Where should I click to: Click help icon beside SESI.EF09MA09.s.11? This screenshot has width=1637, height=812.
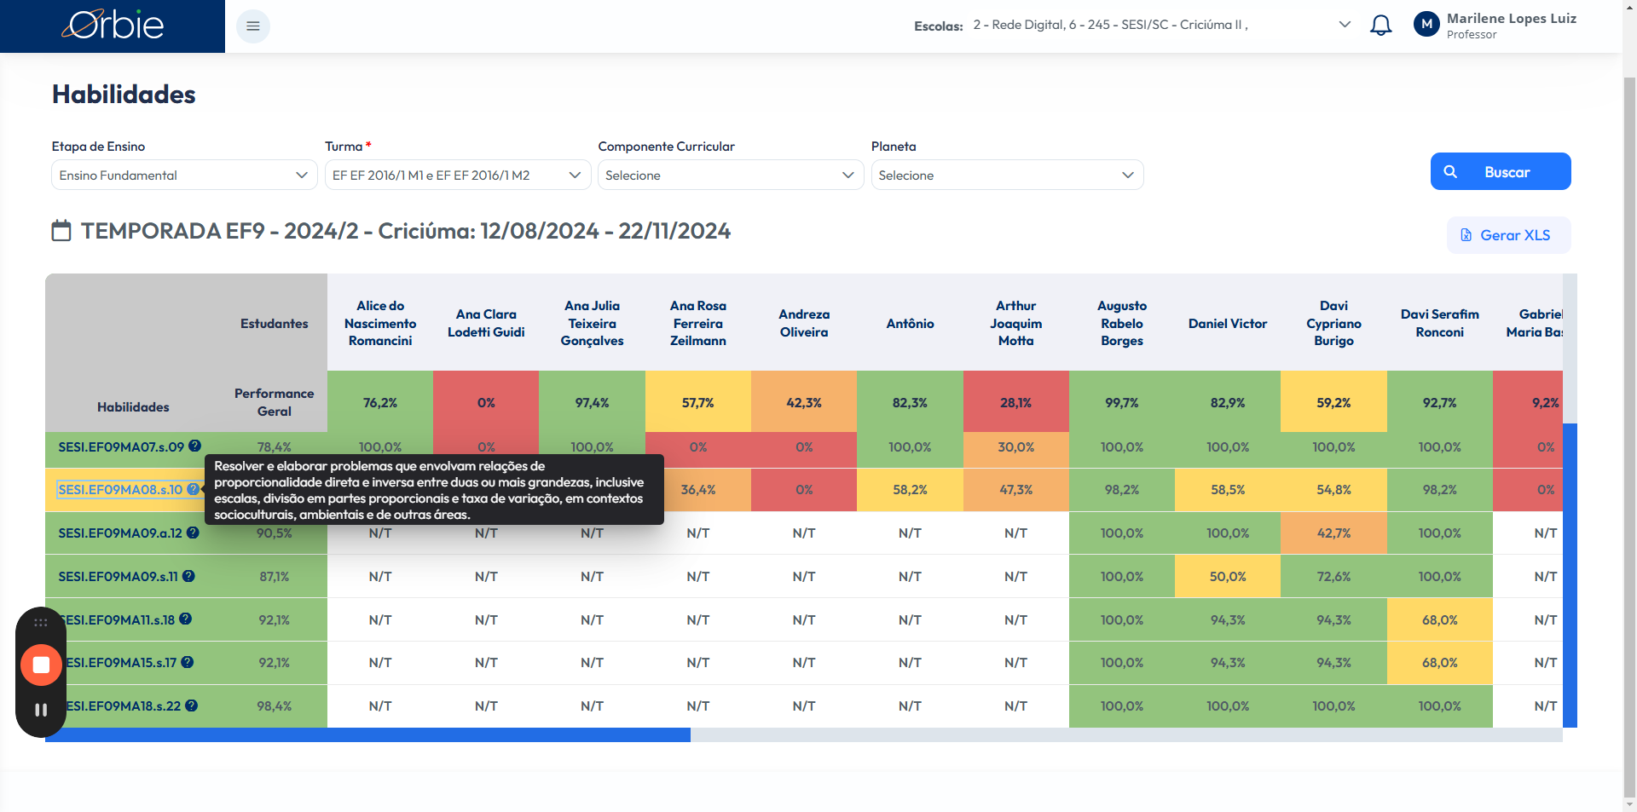[188, 576]
